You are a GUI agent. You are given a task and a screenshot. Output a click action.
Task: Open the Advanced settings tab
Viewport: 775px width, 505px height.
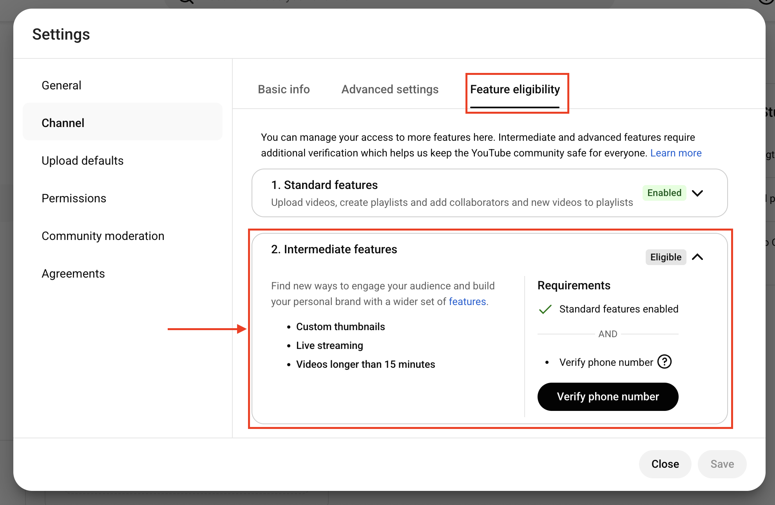coord(390,89)
